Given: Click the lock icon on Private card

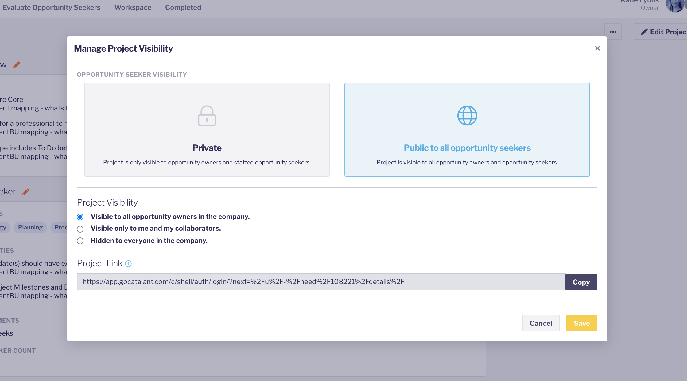Looking at the screenshot, I should click(207, 116).
